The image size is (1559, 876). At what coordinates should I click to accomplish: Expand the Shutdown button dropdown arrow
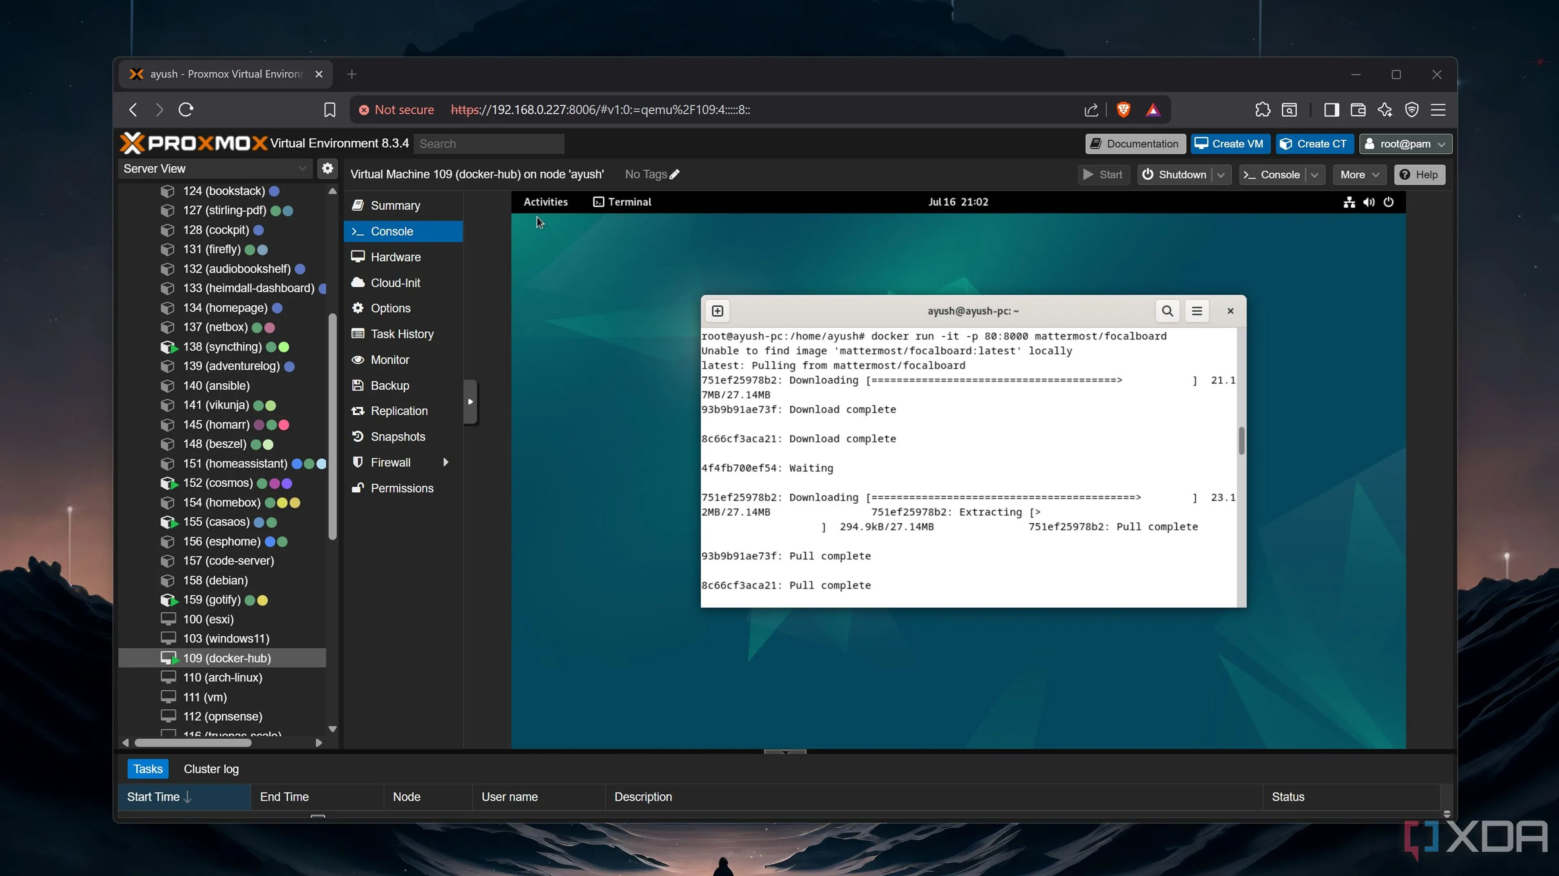[x=1221, y=175]
